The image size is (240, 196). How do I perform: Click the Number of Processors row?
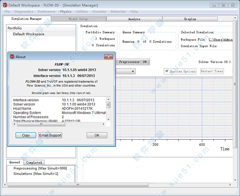[59, 117]
